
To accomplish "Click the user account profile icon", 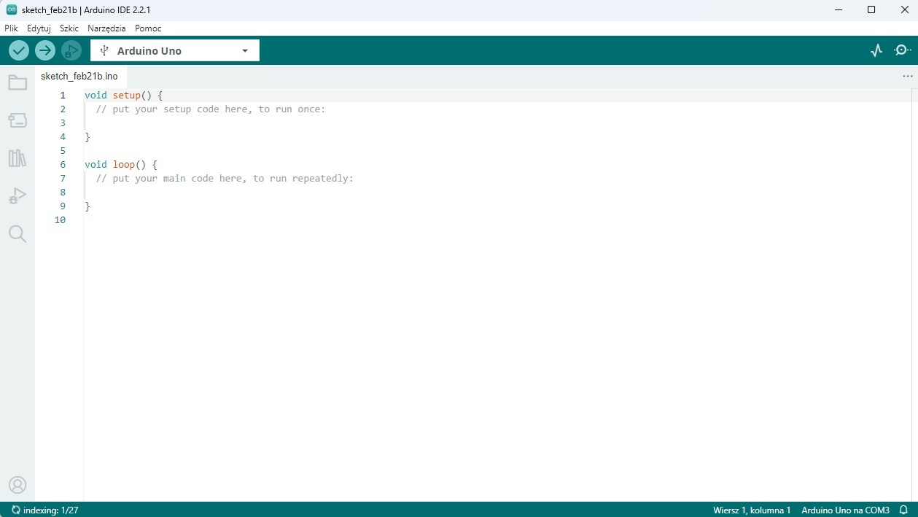I will [x=17, y=485].
